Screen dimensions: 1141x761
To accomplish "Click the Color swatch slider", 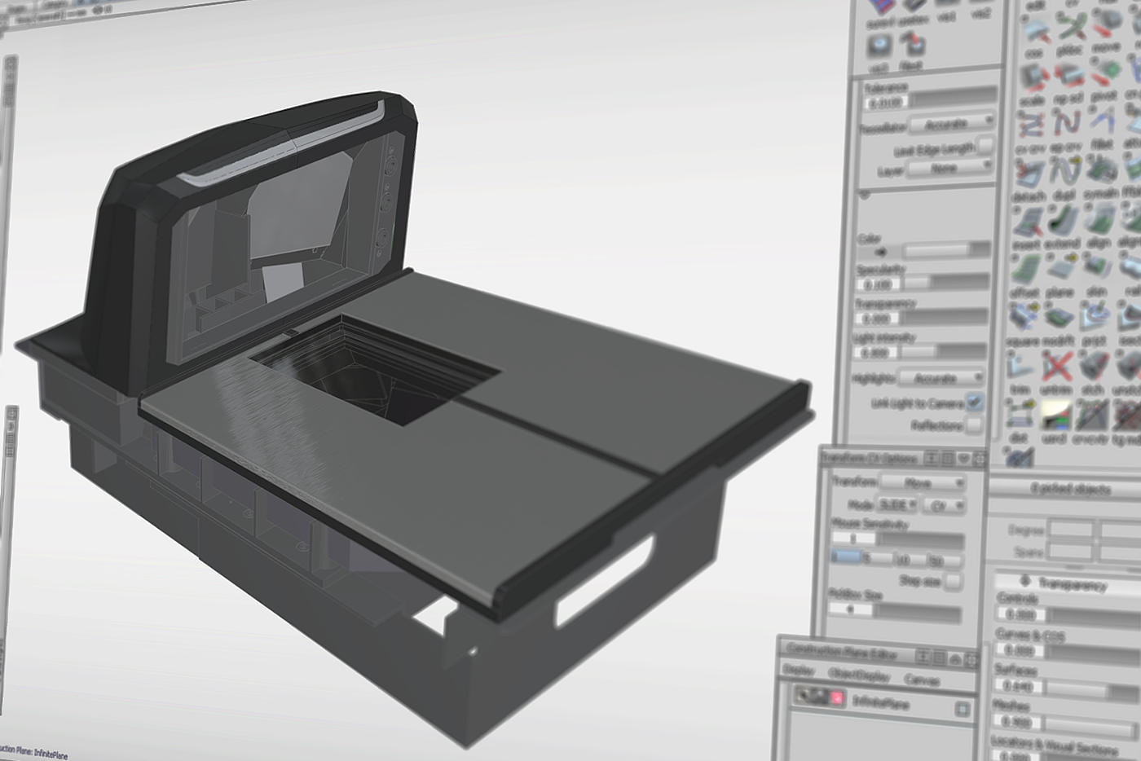I will [x=947, y=249].
